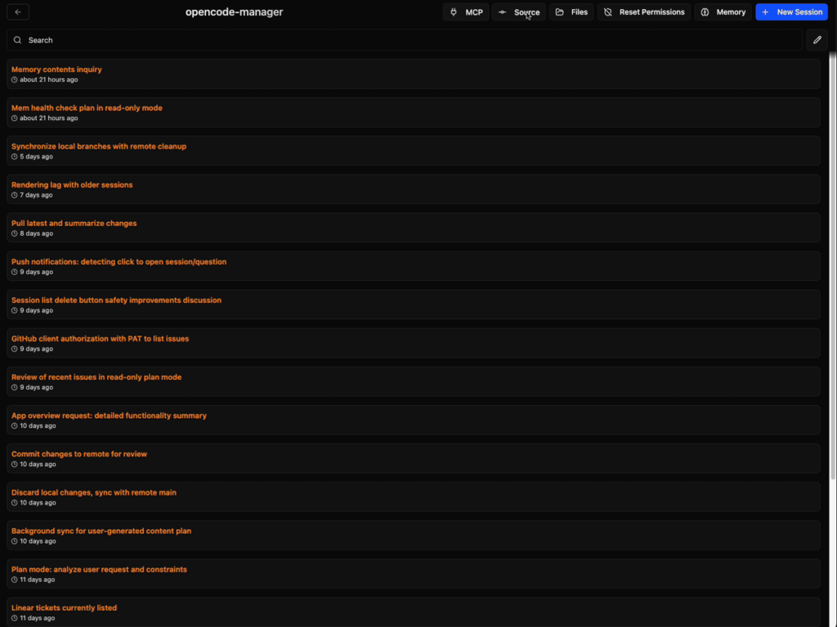Focus the Search input field

click(x=405, y=40)
